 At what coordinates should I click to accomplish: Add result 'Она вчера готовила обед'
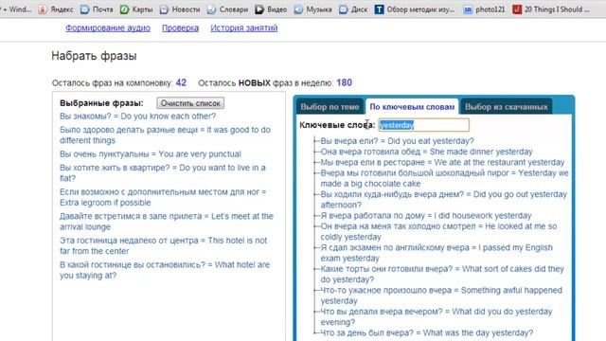click(426, 152)
